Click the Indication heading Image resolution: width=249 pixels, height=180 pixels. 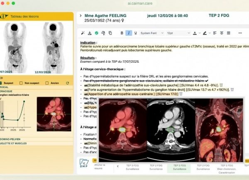click(88, 43)
